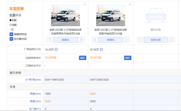Click the disabled left arrow under first vehicle
The image size is (181, 111).
click(x=50, y=40)
